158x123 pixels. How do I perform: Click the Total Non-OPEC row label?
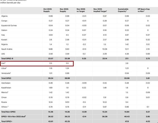(x=8, y=112)
